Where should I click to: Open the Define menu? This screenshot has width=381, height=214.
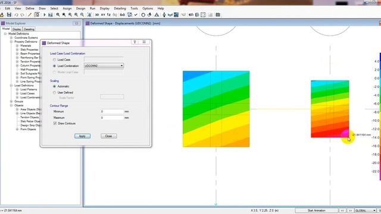[x=30, y=8]
